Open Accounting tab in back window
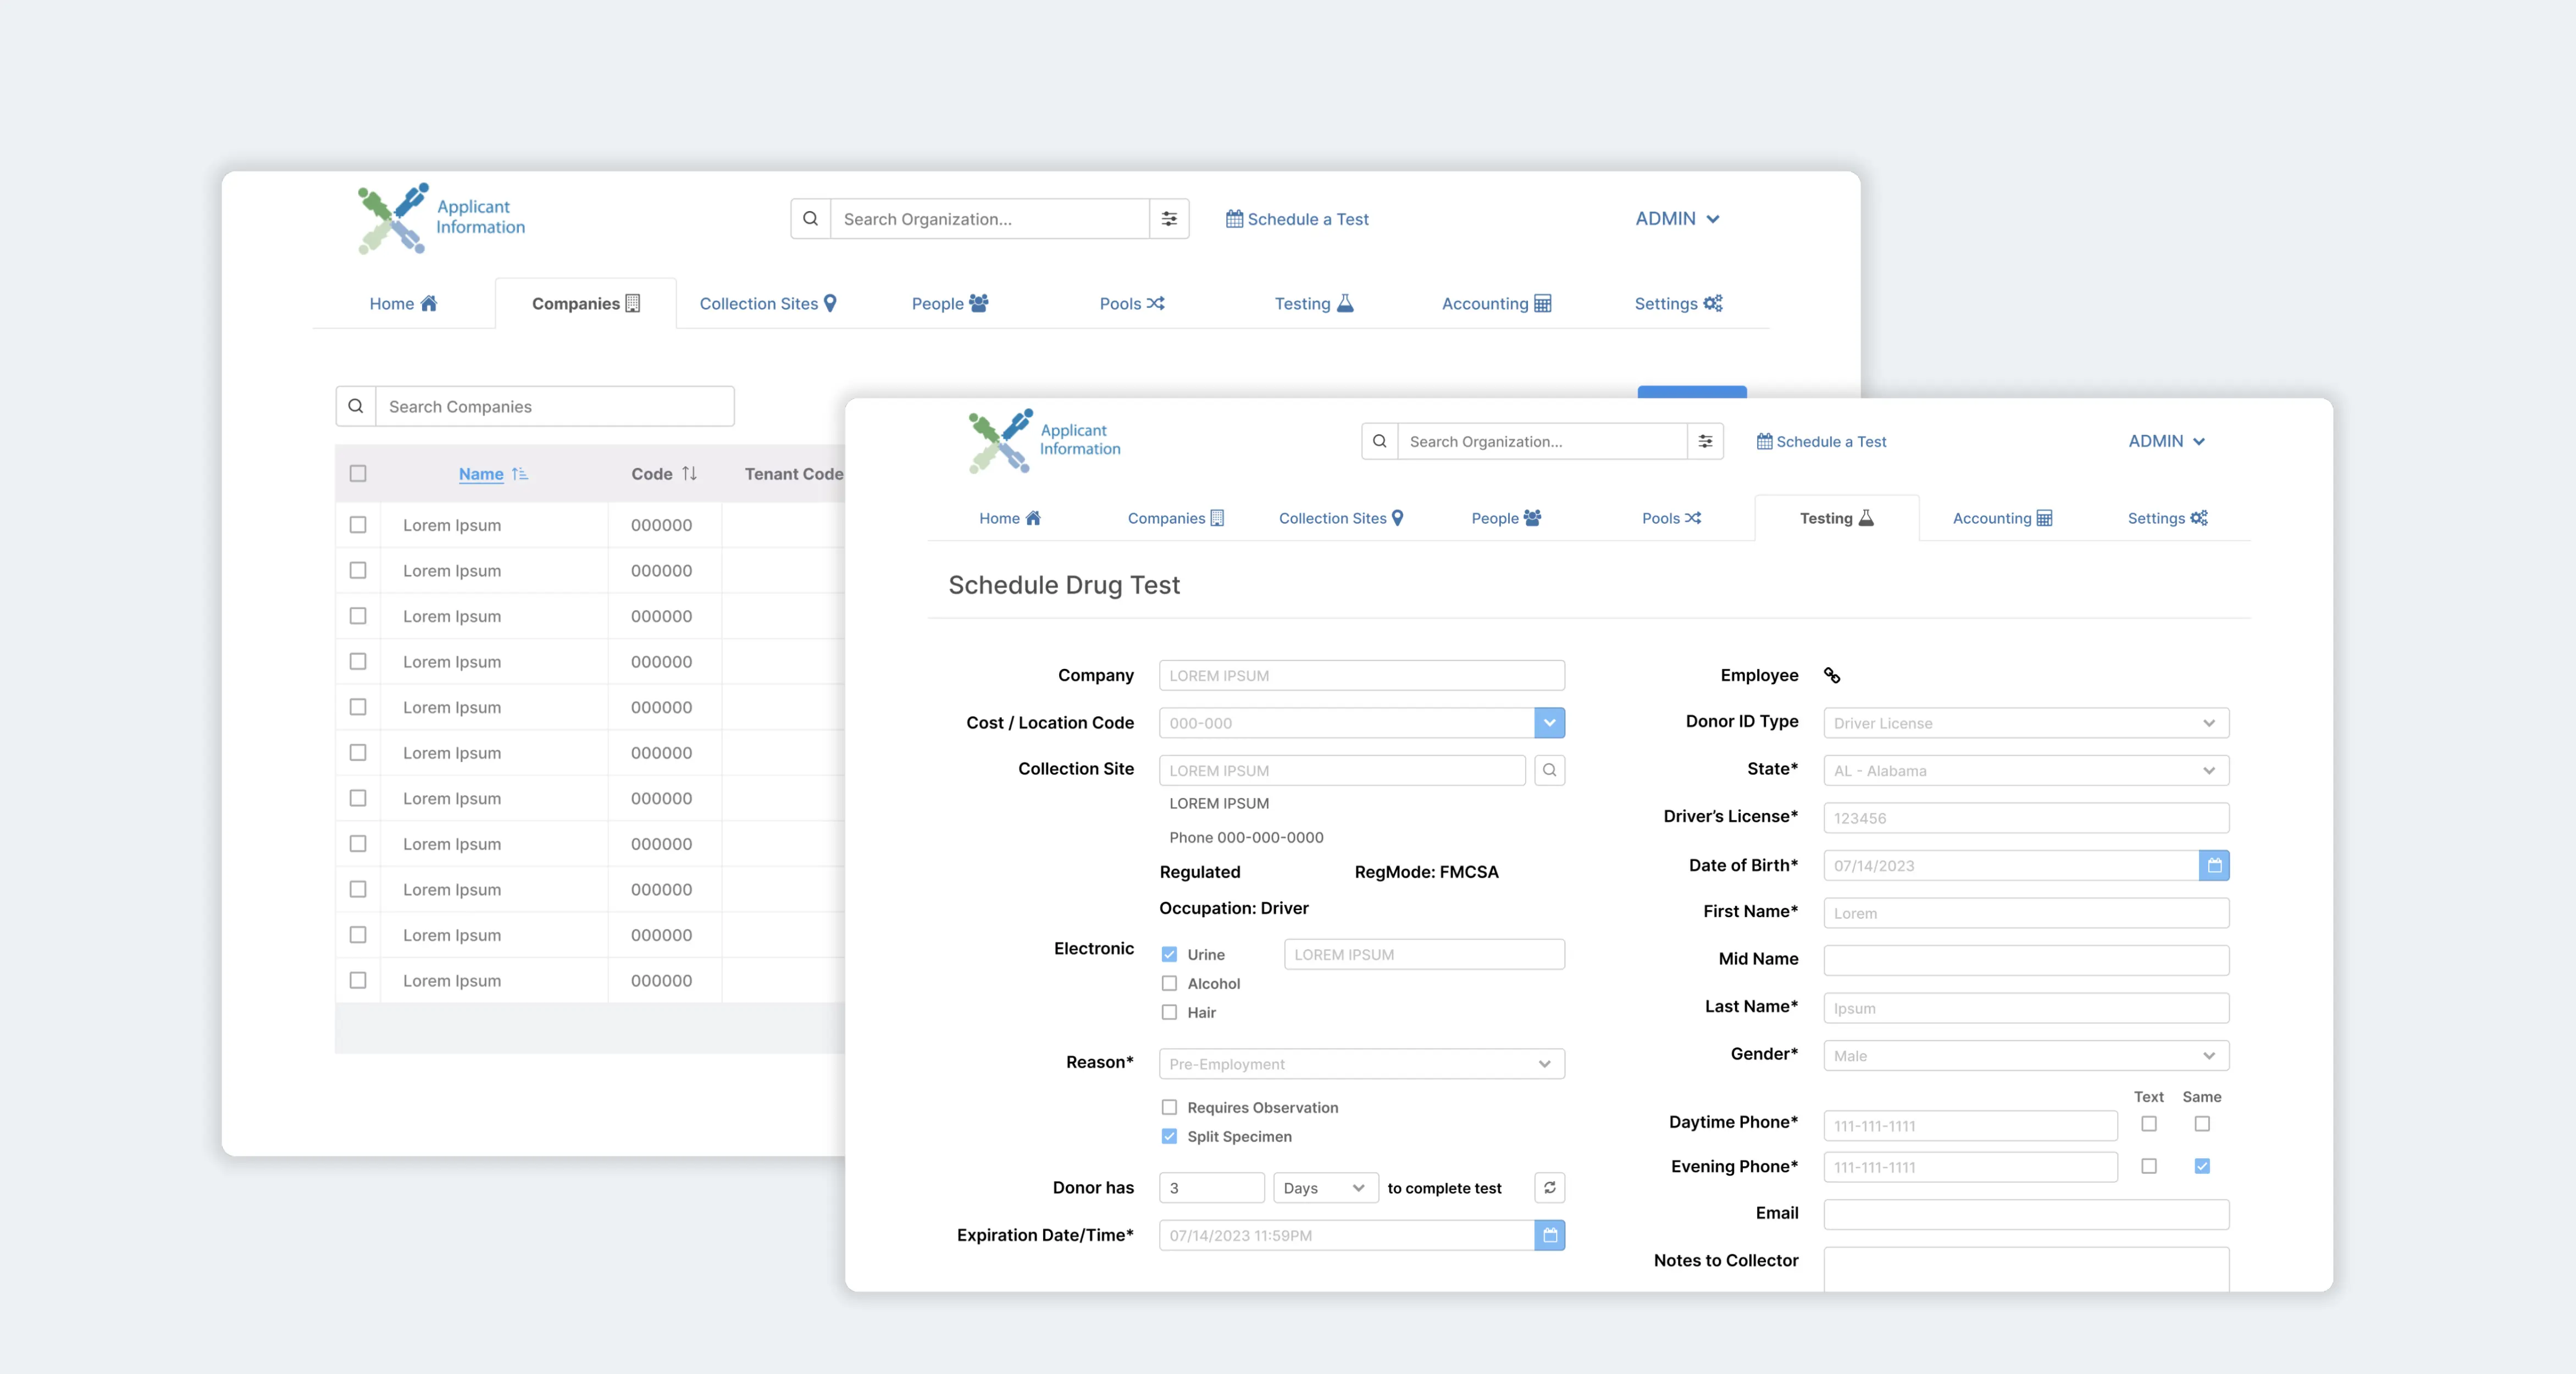Viewport: 2576px width, 1374px height. pyautogui.click(x=1496, y=303)
